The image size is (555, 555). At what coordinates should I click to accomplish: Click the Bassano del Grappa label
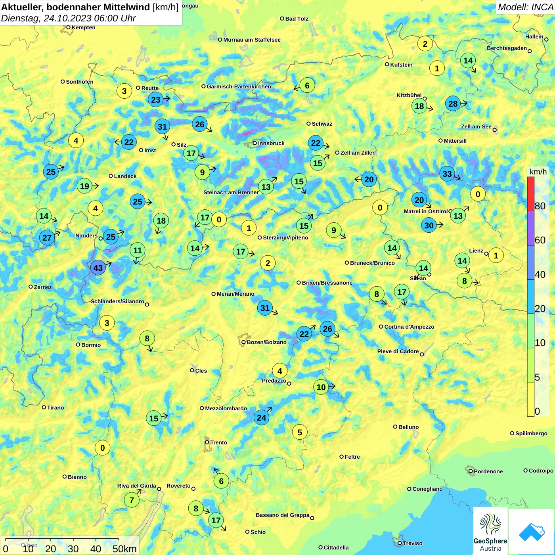282,515
